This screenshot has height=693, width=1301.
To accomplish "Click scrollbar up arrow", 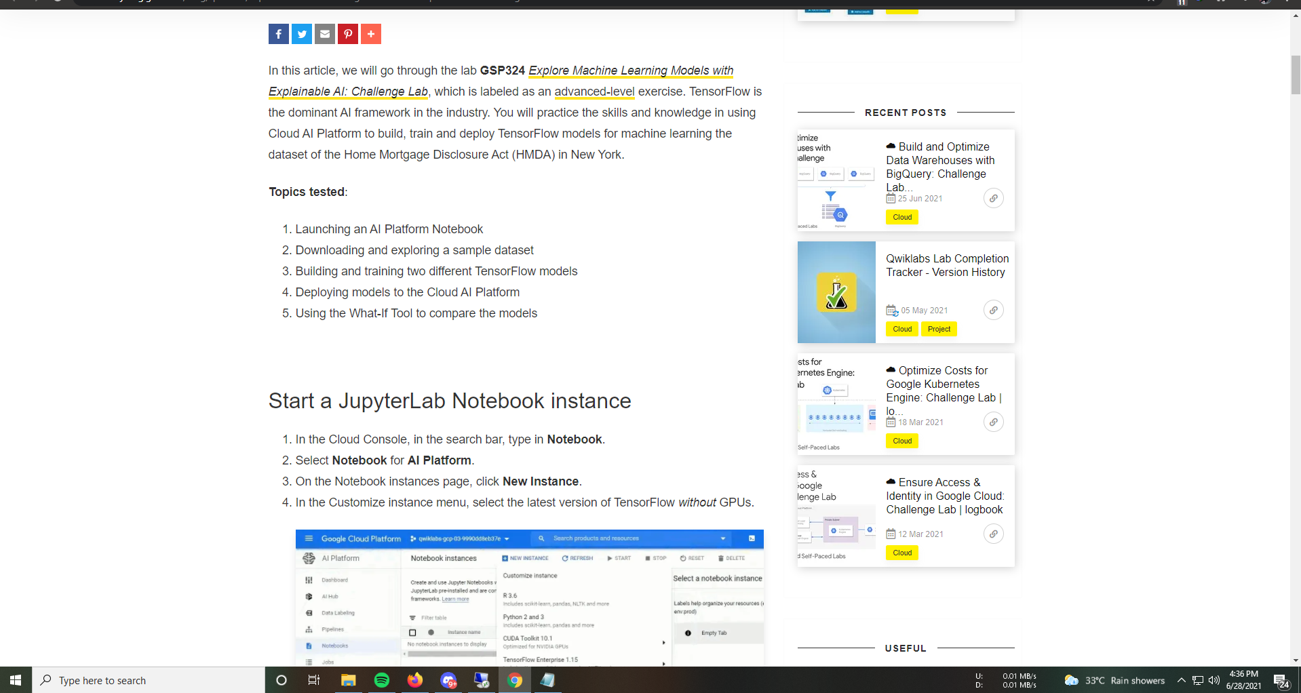I will coord(1296,15).
